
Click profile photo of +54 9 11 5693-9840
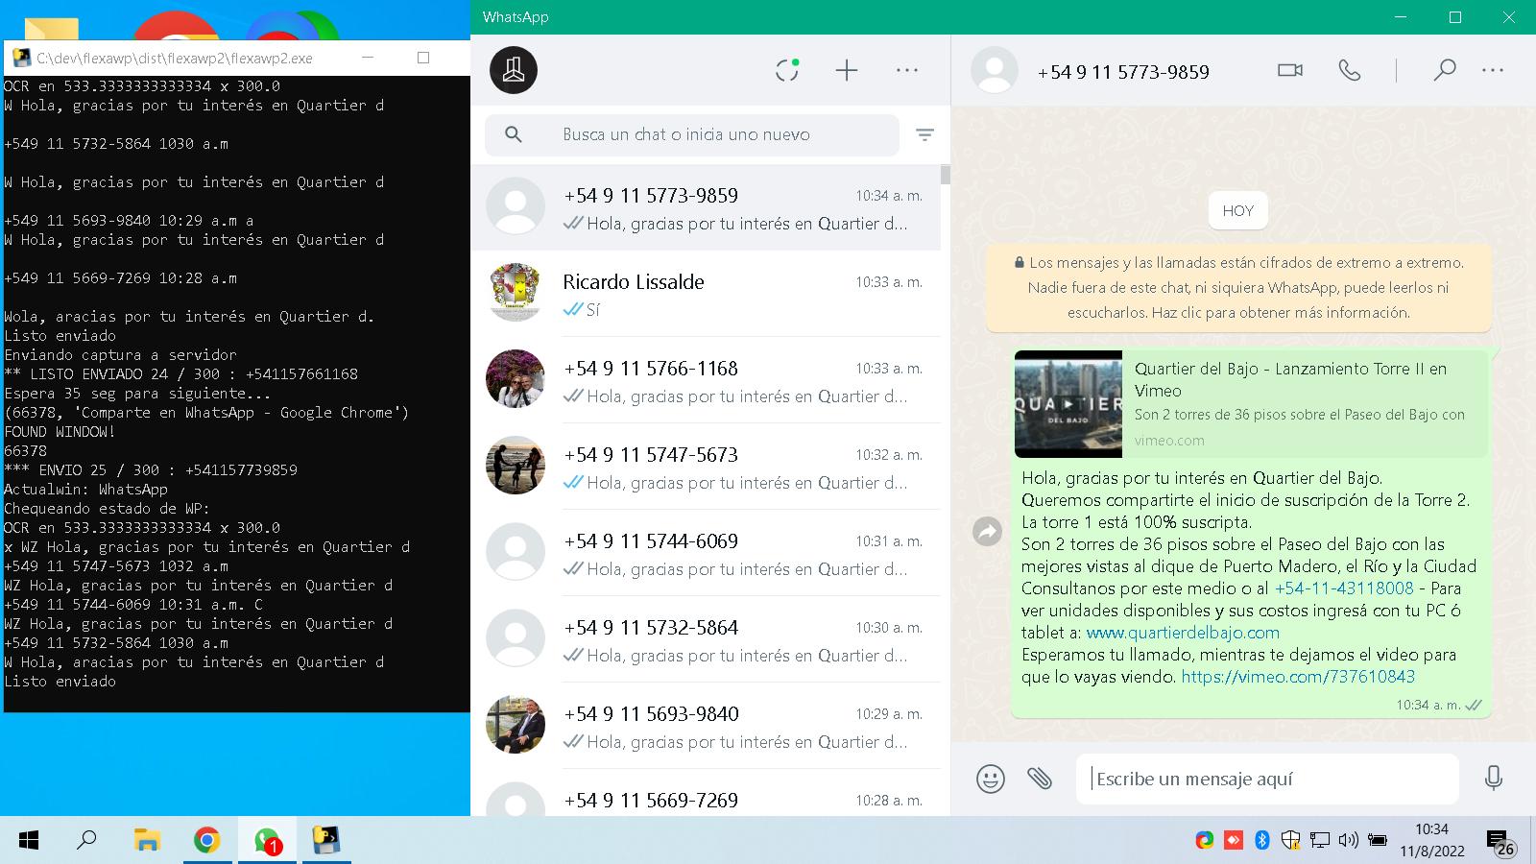coord(516,724)
